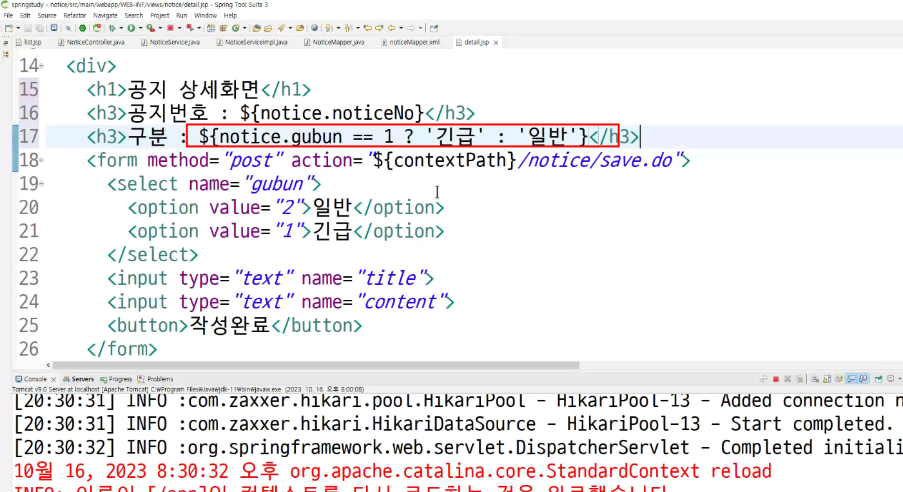Viewport: 903px width, 492px height.
Task: Open the dropdown arrow beside the New icon
Action: pyautogui.click(x=18, y=28)
